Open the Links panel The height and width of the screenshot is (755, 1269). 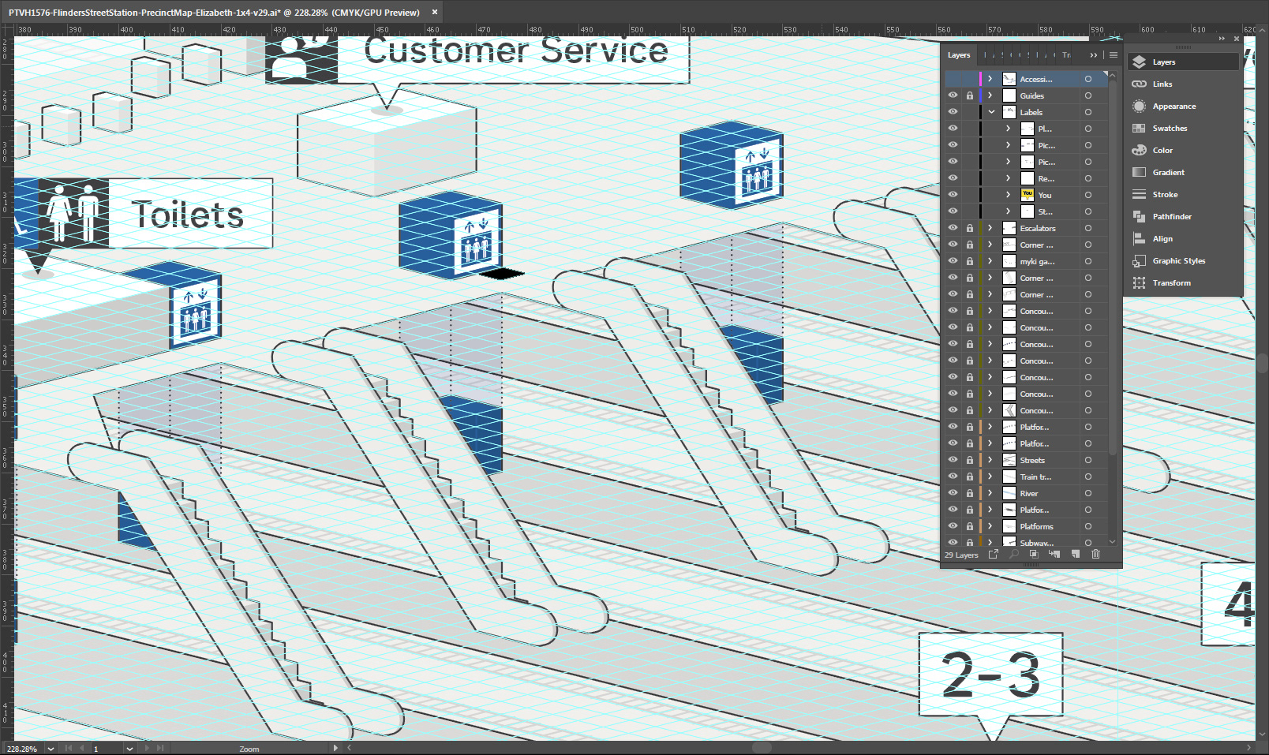(1182, 84)
